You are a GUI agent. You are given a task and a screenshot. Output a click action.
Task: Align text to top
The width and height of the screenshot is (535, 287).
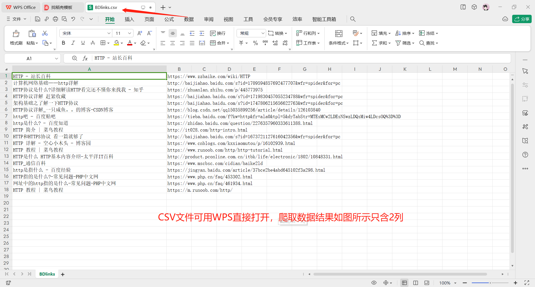click(x=163, y=33)
